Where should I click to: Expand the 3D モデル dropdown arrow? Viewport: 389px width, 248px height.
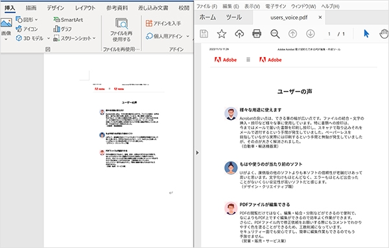pyautogui.click(x=49, y=38)
